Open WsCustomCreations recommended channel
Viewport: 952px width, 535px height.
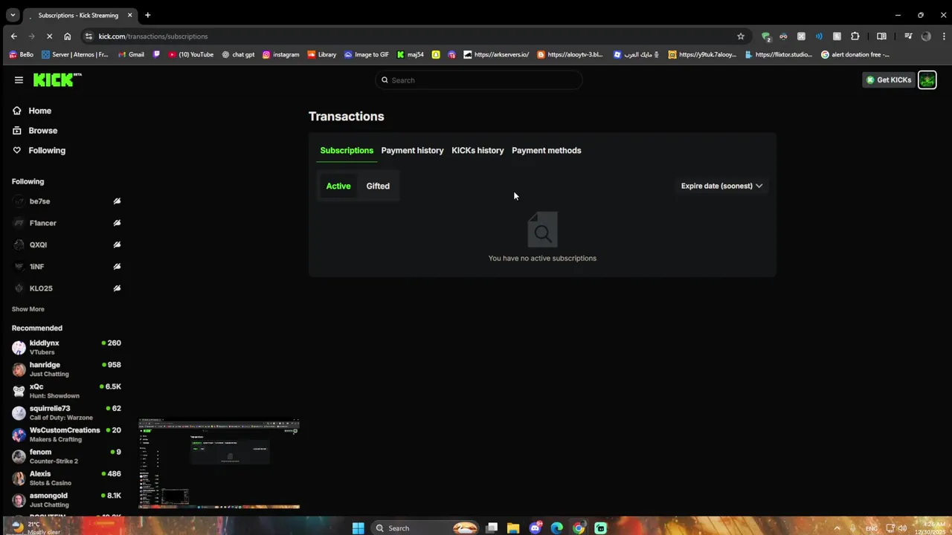click(x=66, y=435)
